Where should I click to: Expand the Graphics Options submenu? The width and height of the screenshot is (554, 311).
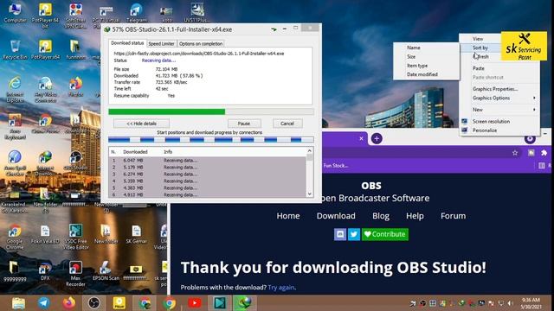click(499, 98)
